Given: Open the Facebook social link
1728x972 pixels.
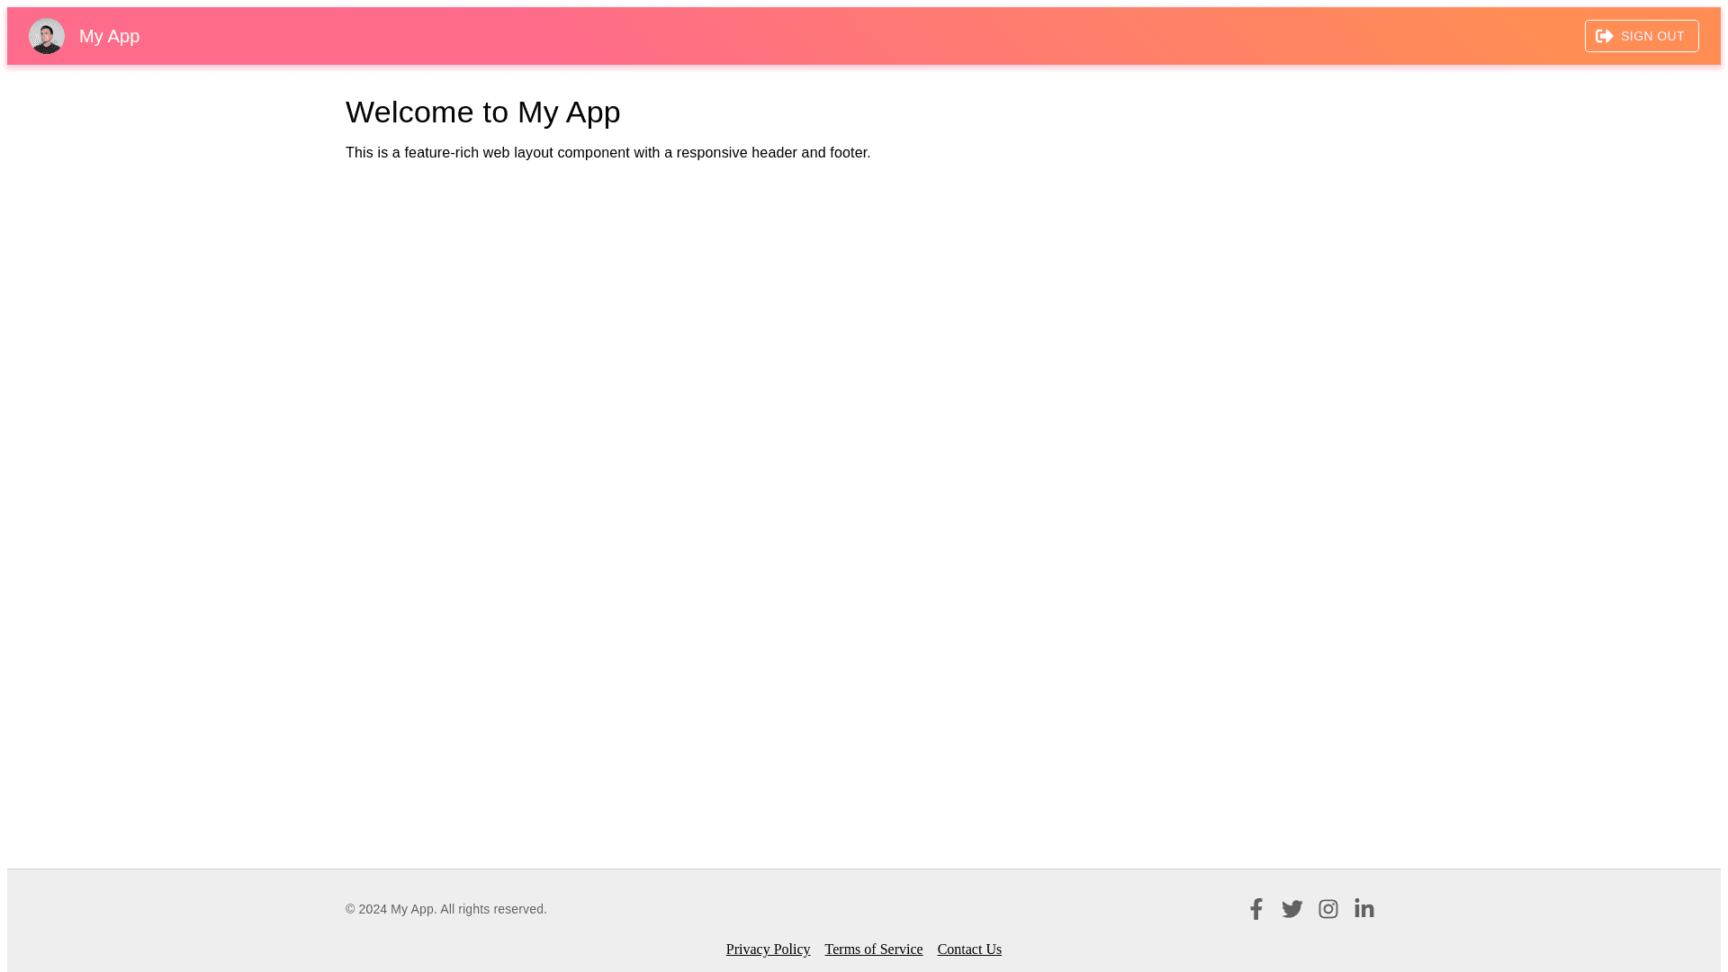Looking at the screenshot, I should (x=1255, y=909).
